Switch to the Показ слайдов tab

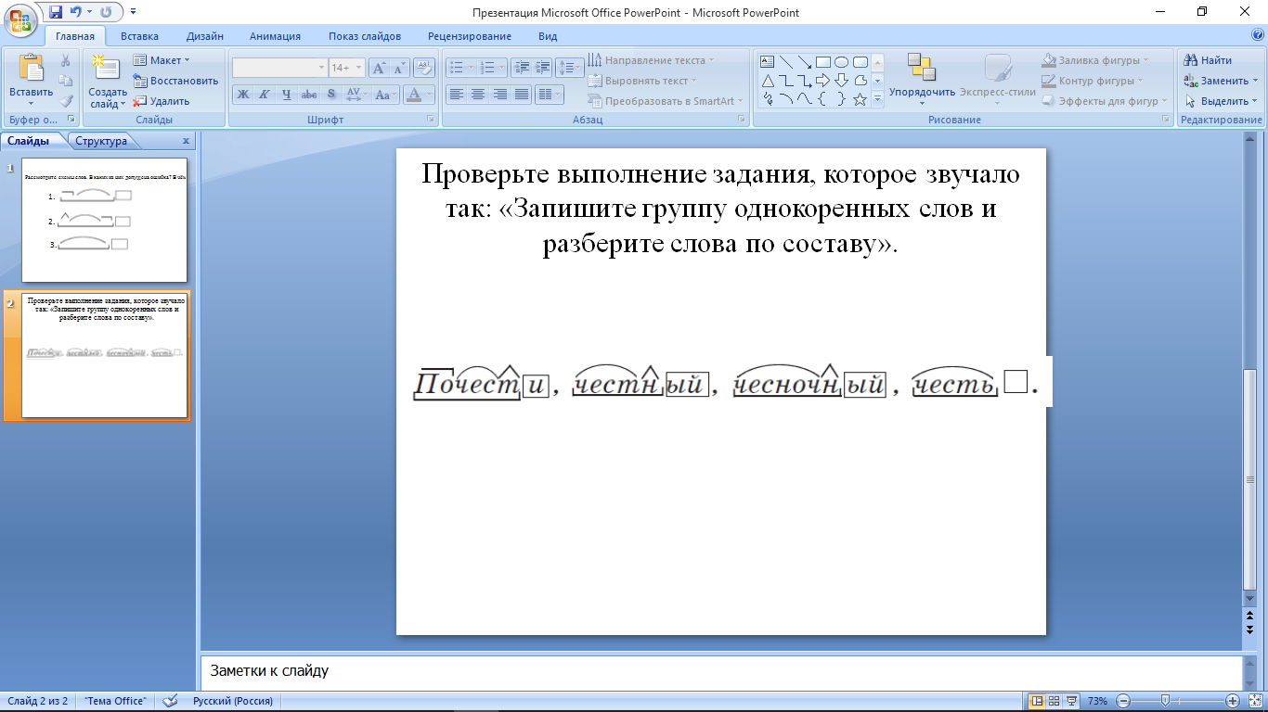click(365, 36)
